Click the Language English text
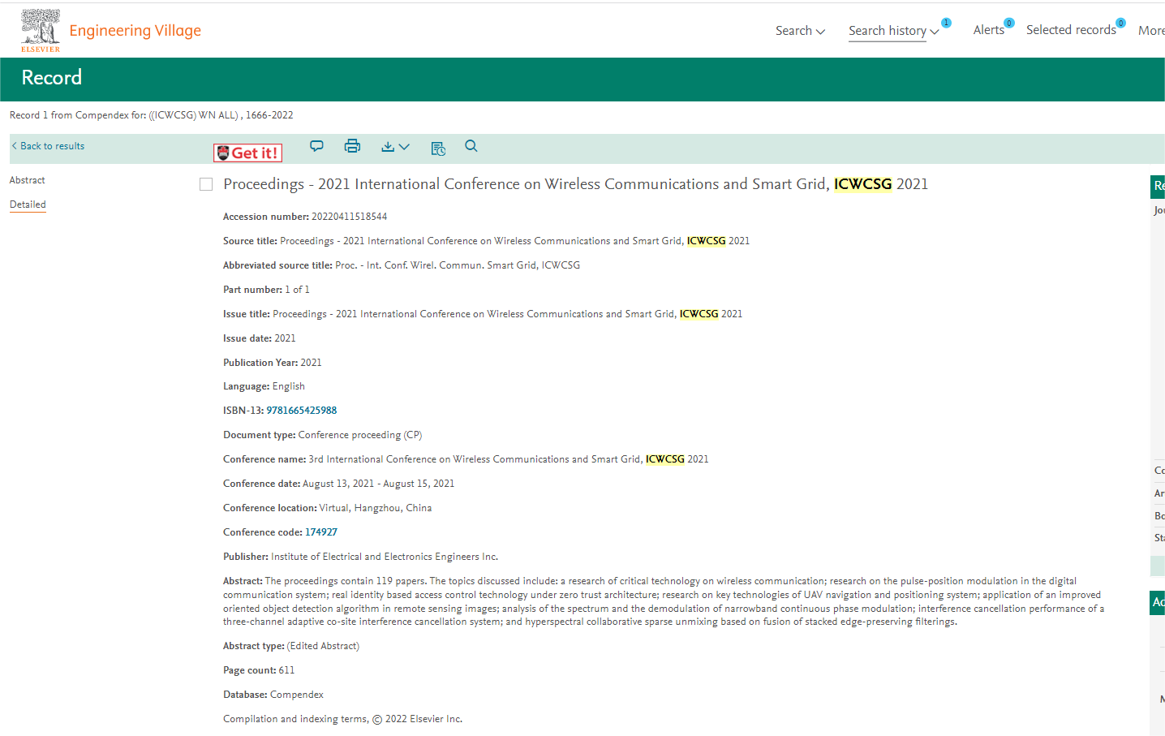 click(x=264, y=386)
